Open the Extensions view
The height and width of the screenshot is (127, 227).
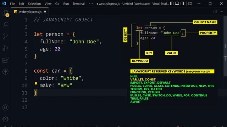(x=6, y=60)
